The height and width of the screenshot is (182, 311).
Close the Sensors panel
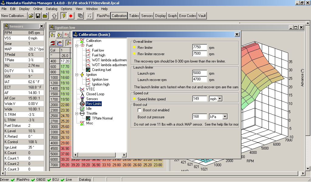tap(41, 26)
